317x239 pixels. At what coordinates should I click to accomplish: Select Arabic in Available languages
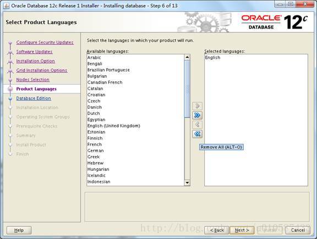[135, 58]
